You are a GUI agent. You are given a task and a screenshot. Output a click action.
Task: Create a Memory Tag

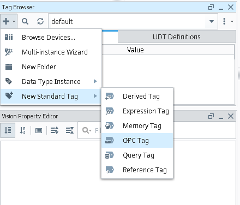click(137, 126)
